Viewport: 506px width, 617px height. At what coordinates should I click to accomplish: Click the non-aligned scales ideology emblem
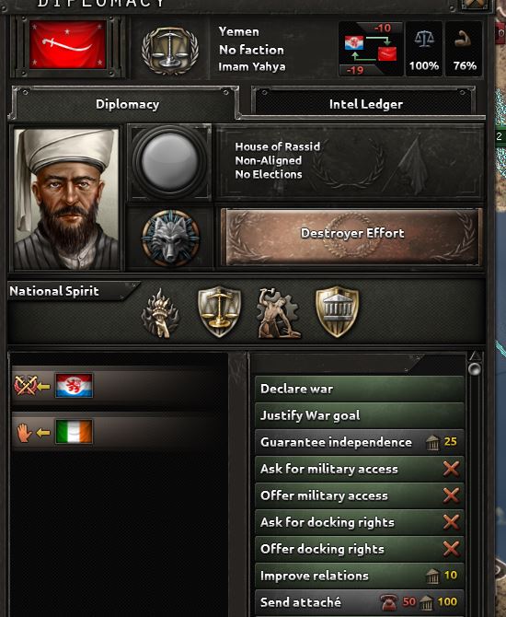point(170,50)
